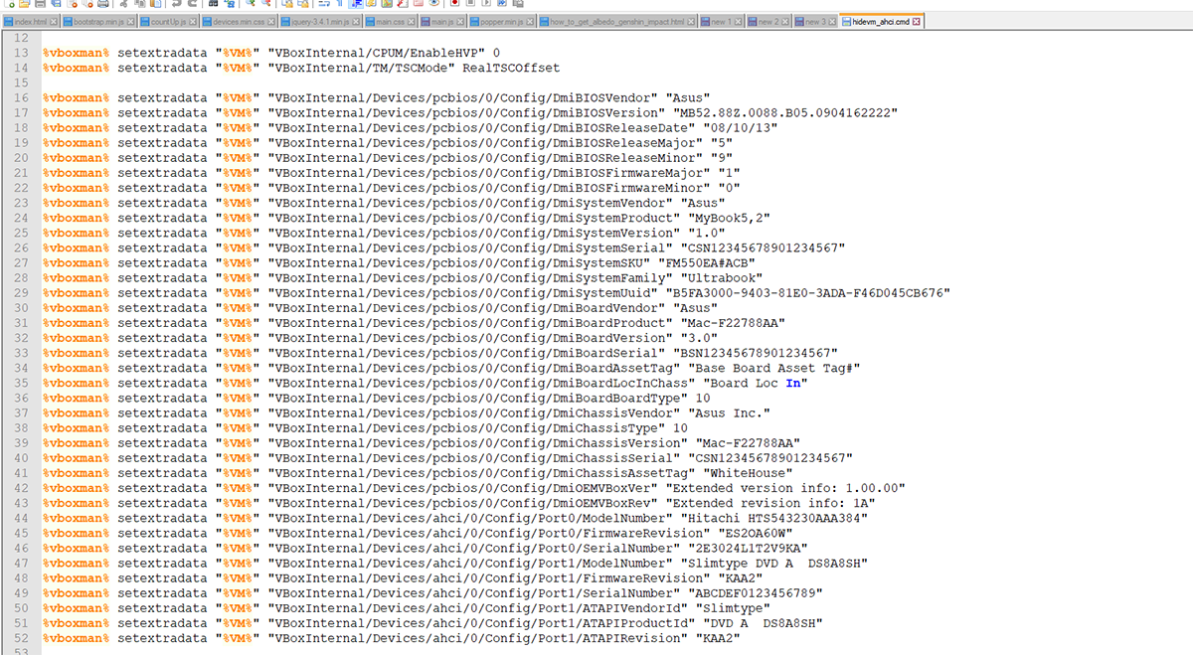
Task: Switch to the countUp.js tab
Action: coord(168,22)
